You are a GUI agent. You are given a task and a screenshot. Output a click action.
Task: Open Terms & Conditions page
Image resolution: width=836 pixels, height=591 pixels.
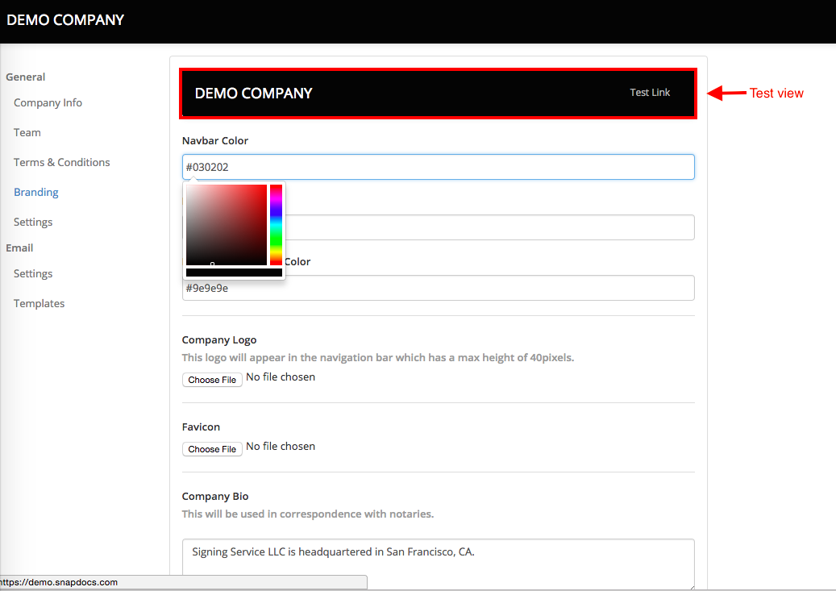(62, 162)
